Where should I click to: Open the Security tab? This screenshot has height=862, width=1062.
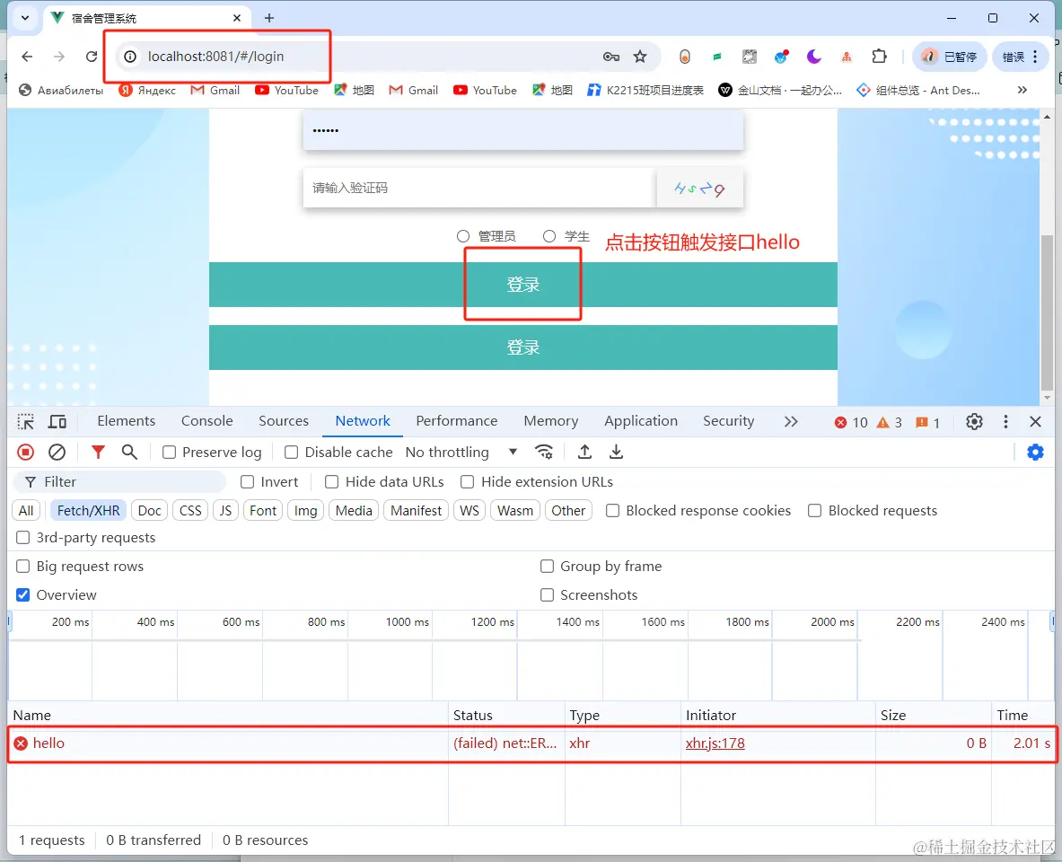pyautogui.click(x=728, y=421)
